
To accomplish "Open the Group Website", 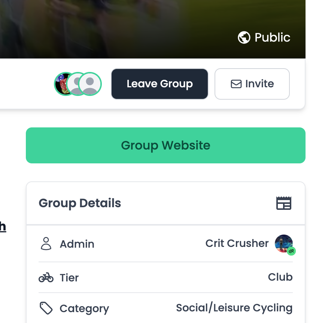I will [x=165, y=145].
